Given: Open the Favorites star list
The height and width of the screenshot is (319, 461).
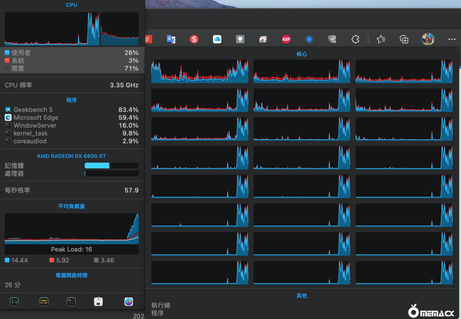Looking at the screenshot, I should [381, 39].
